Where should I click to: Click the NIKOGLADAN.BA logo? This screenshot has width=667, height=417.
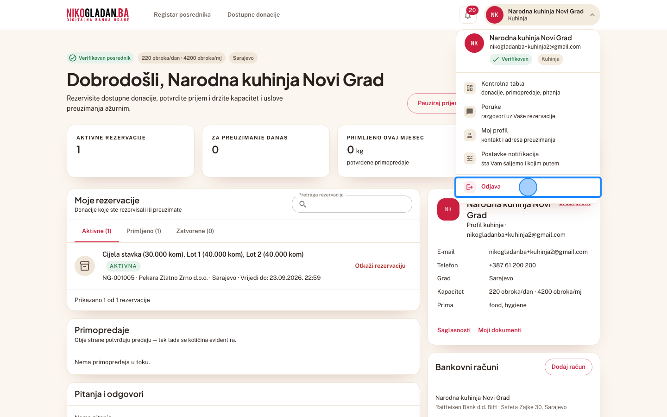click(98, 15)
